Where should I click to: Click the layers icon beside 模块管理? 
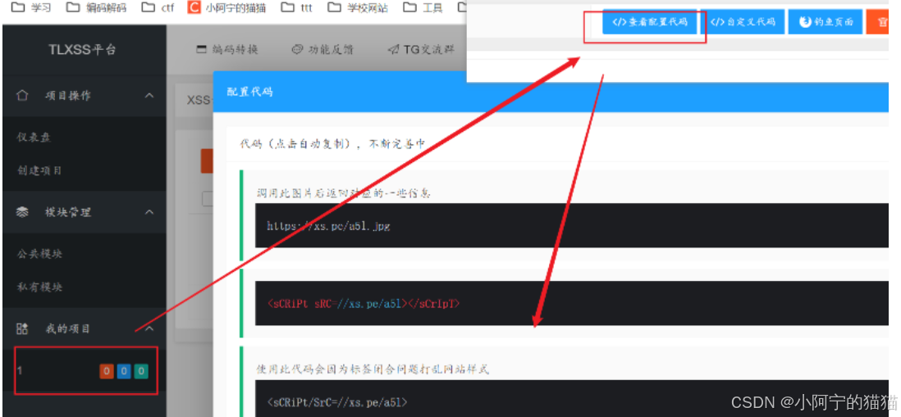click(22, 212)
